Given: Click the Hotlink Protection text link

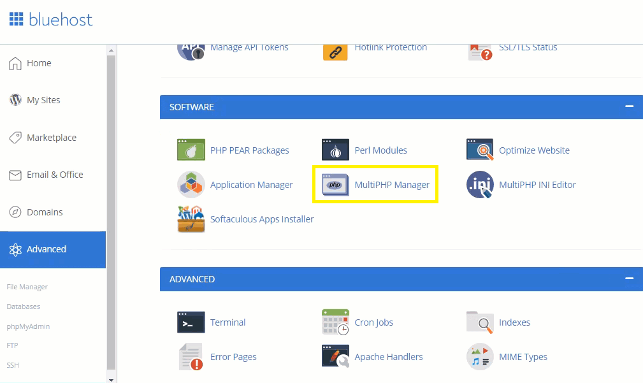Looking at the screenshot, I should point(391,48).
